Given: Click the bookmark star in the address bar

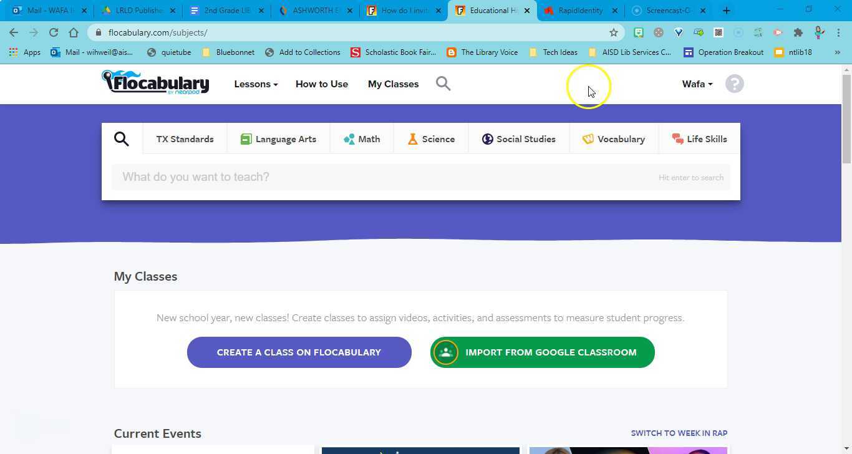Looking at the screenshot, I should (x=613, y=32).
